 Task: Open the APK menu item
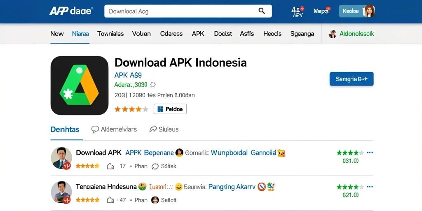[x=198, y=34]
